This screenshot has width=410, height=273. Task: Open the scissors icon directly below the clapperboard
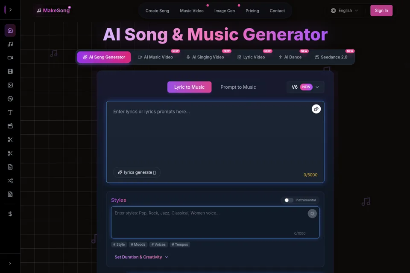[10, 140]
